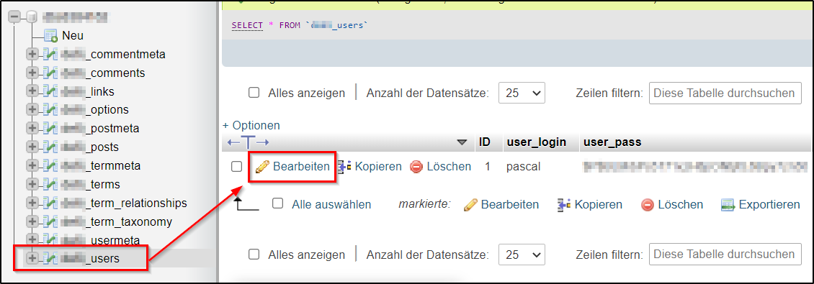Open table icon beside _term_relationships

(x=50, y=203)
